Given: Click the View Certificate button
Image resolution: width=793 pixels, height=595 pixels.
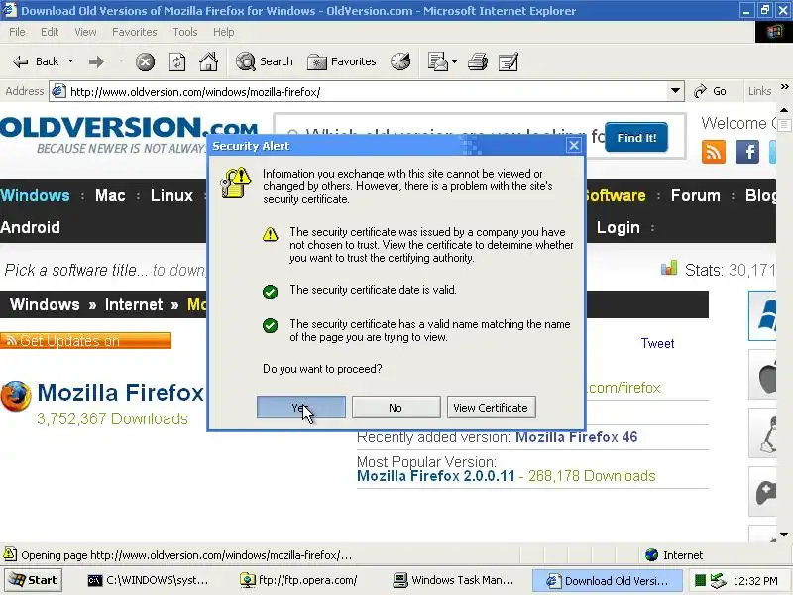Looking at the screenshot, I should (x=491, y=408).
